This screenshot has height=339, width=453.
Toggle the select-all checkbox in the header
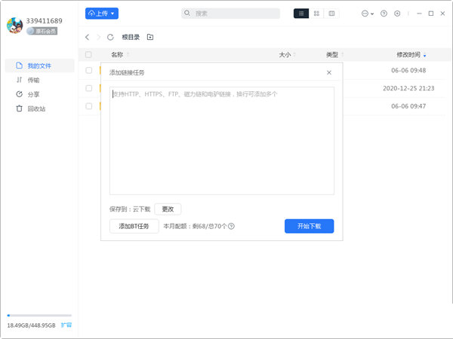(88, 54)
